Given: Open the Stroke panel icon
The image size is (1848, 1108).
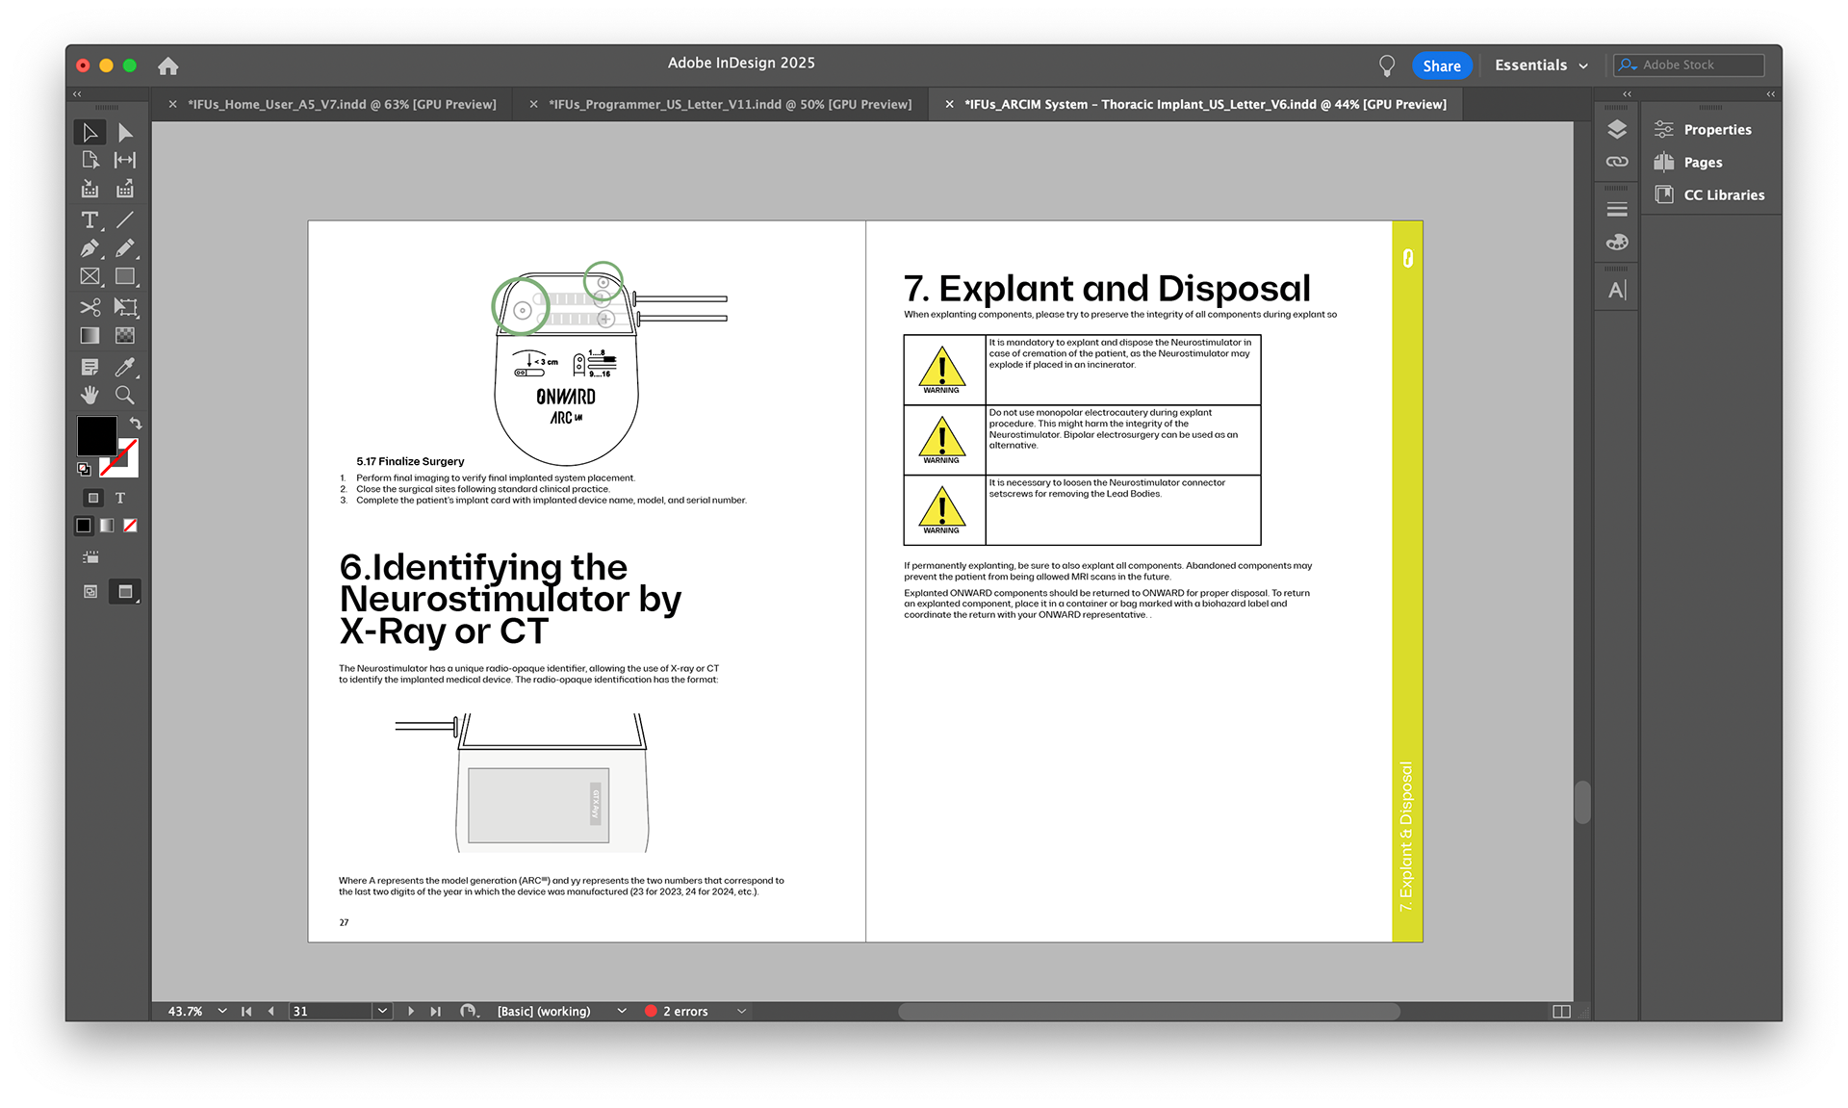Looking at the screenshot, I should [1617, 210].
